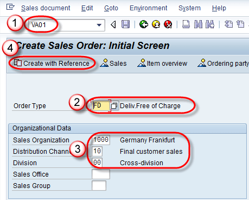Viewport: 249px width, 200px height.
Task: Click the Division field 00
Action: click(x=97, y=162)
